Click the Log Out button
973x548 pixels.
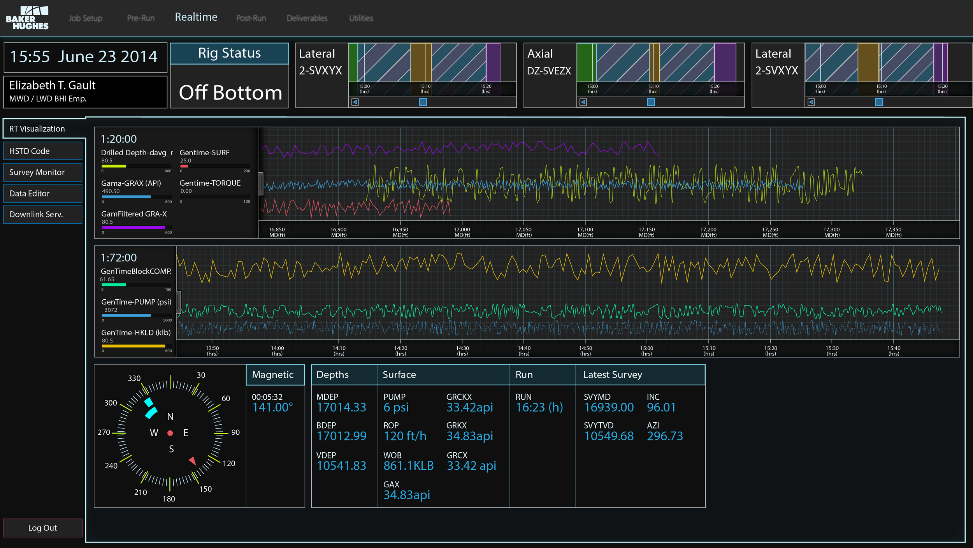[x=43, y=528]
